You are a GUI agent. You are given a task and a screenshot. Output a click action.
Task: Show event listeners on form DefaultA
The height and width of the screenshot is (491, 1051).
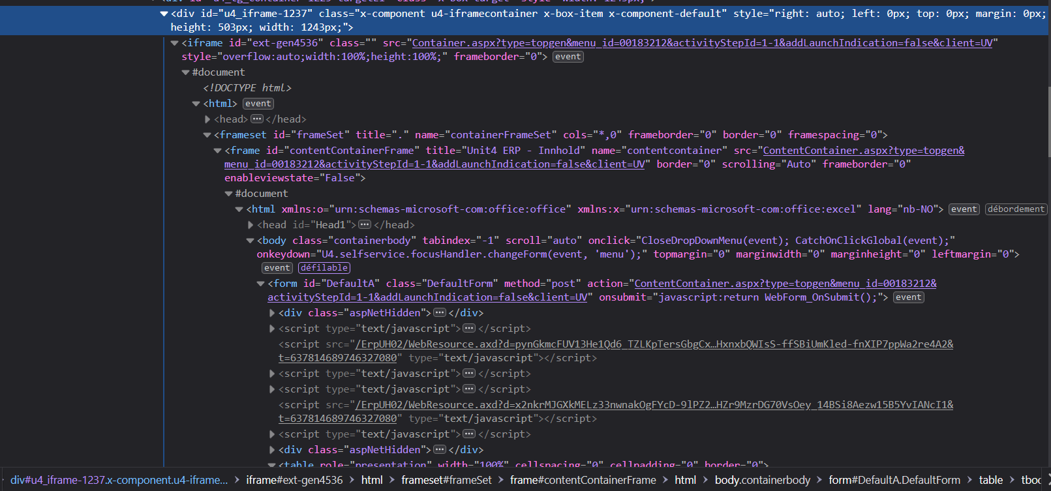coord(909,297)
